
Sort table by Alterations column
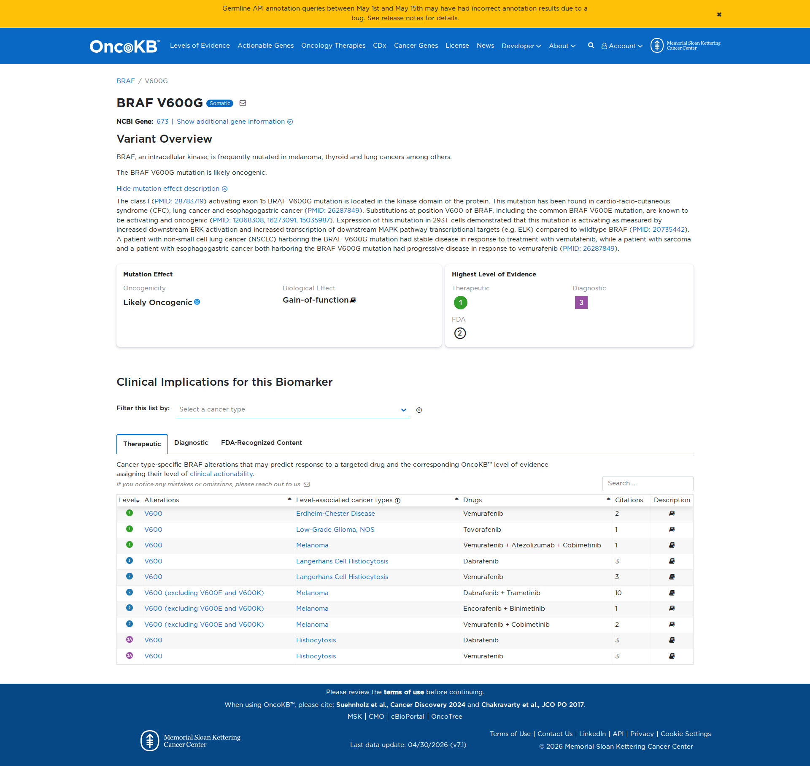tap(218, 500)
